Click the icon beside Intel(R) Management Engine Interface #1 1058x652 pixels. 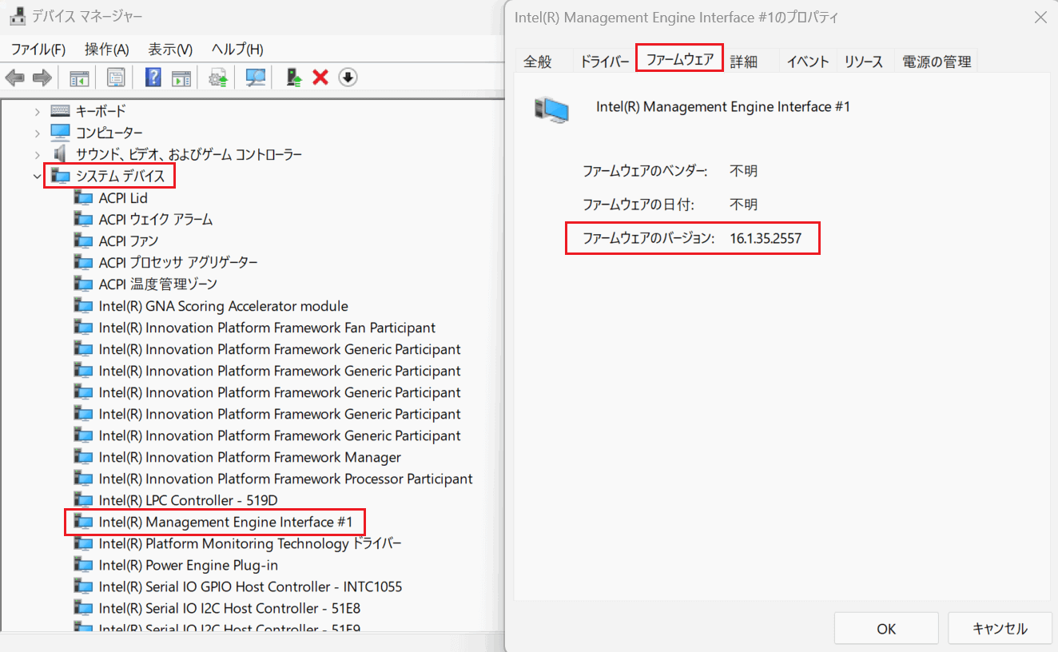(x=83, y=522)
